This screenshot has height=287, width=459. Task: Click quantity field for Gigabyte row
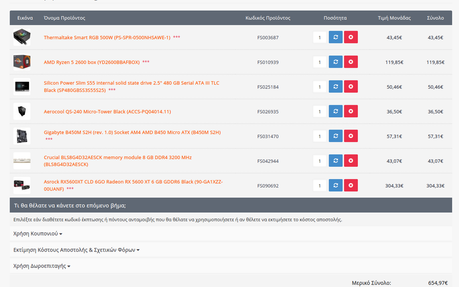[320, 136]
